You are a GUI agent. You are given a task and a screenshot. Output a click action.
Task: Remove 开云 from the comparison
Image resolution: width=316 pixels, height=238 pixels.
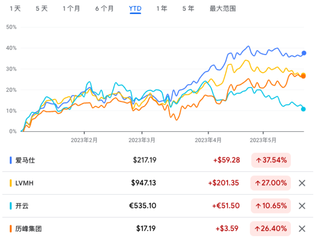pyautogui.click(x=302, y=206)
